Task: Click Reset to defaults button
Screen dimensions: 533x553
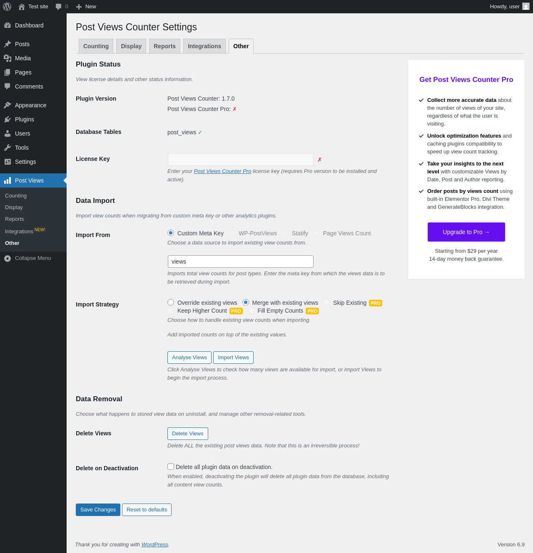Action: 147,510
